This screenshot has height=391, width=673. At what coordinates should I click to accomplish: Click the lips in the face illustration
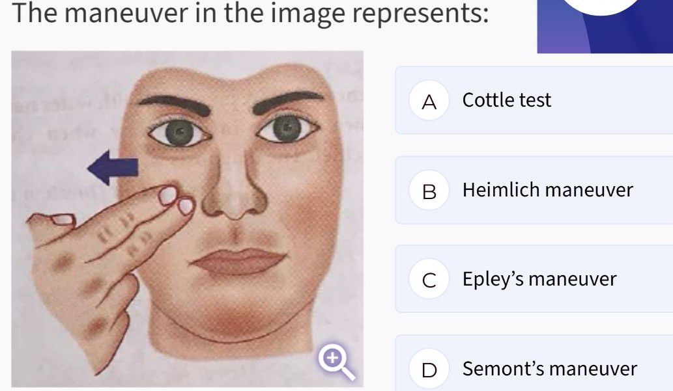click(237, 260)
